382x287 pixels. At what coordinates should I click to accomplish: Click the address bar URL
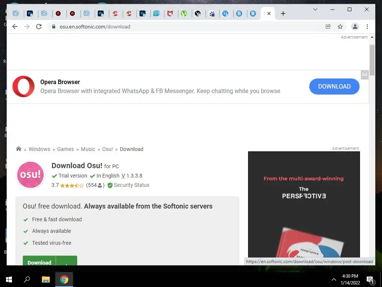[x=95, y=27]
